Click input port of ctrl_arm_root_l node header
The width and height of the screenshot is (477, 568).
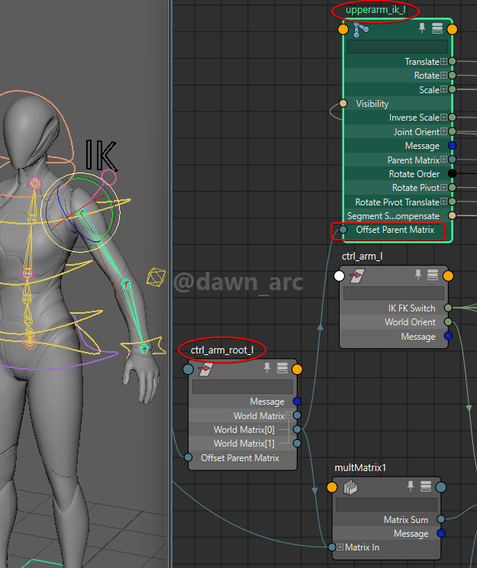(x=188, y=370)
